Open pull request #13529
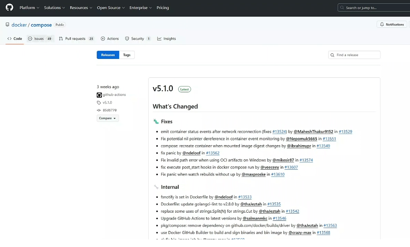 point(345,131)
